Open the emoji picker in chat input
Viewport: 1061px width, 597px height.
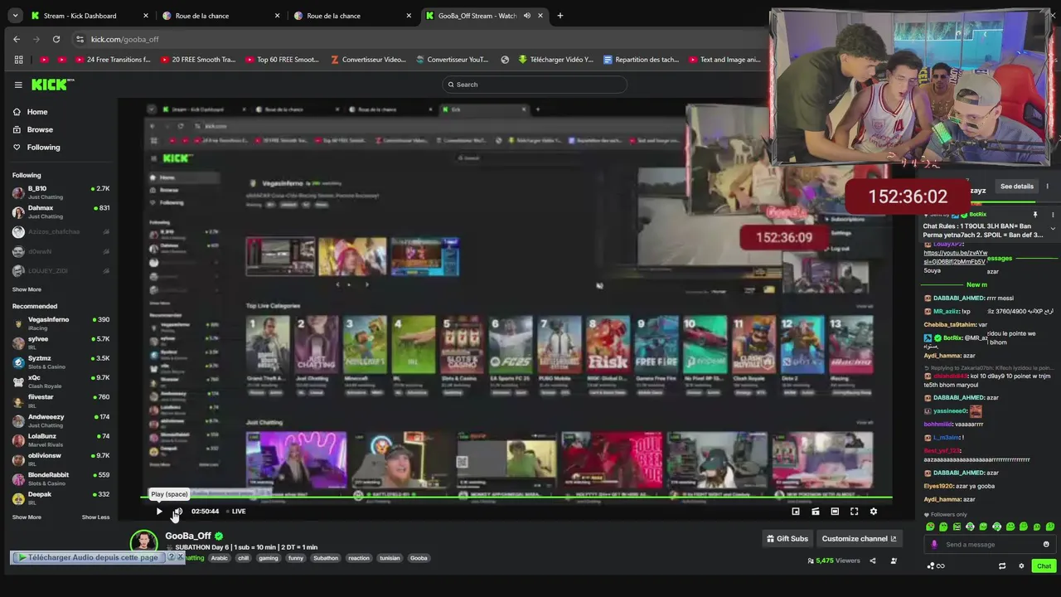point(1046,545)
